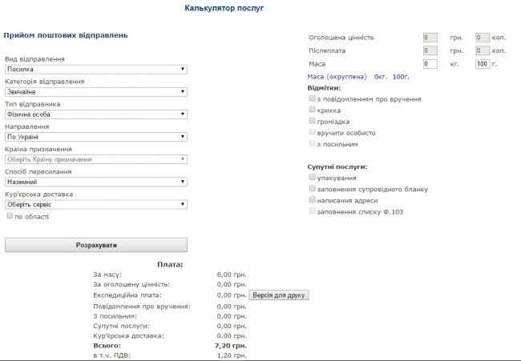
Task: Toggle the 'написання адреси' checkbox
Action: (313, 200)
